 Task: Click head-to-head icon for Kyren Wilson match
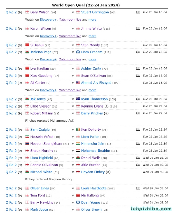click(138, 29)
